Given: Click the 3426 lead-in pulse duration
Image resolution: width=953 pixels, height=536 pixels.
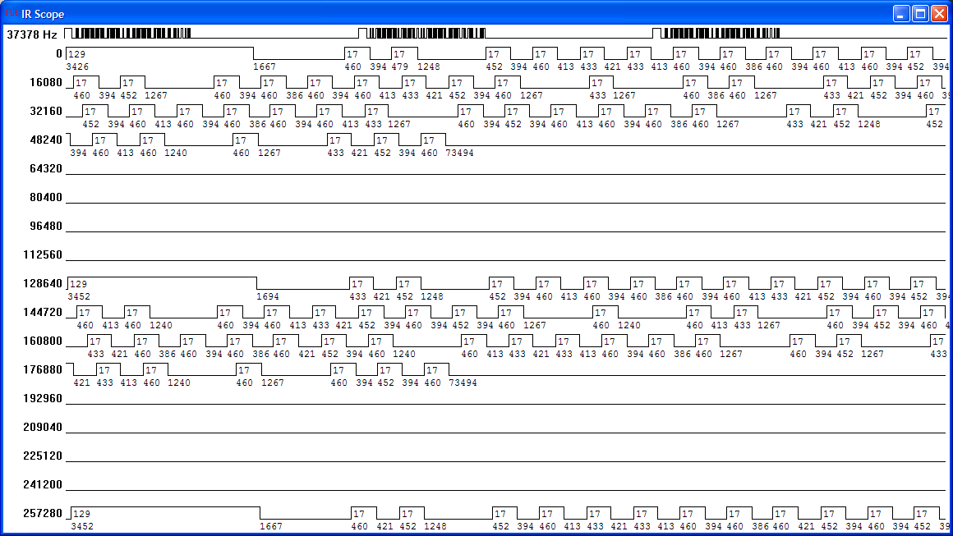Looking at the screenshot, I should [x=77, y=66].
